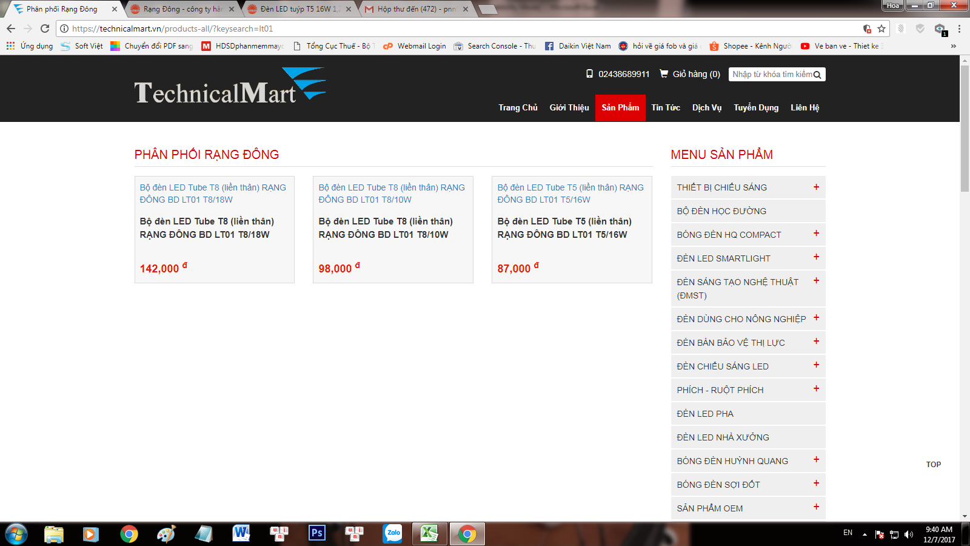This screenshot has width=970, height=546.
Task: Expand the BÓNG ĐÈN HUỲNH QUANG category
Action: click(x=816, y=459)
